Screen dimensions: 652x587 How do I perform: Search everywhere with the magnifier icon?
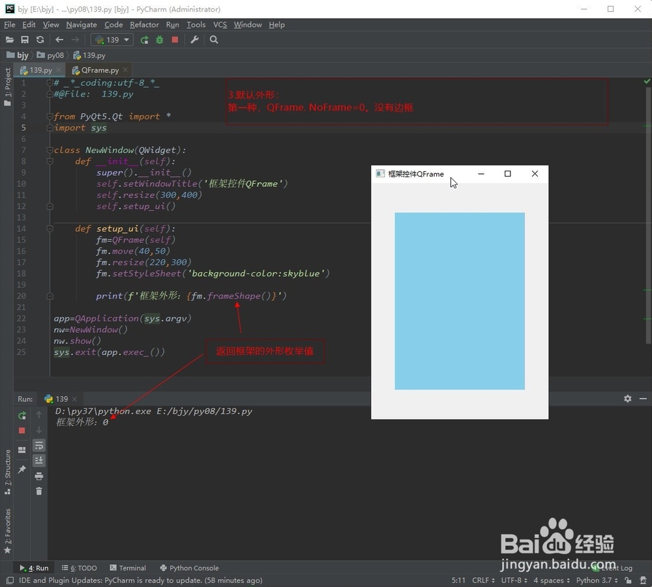click(x=214, y=40)
